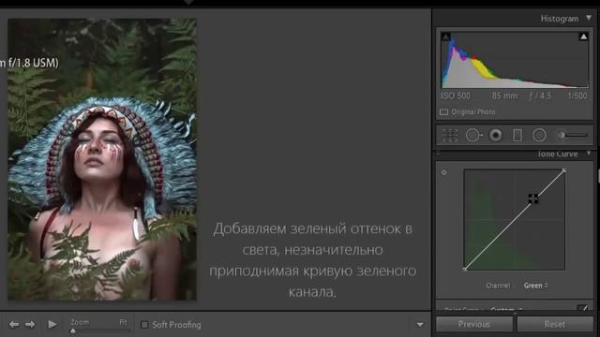Viewport: 600px width, 337px height.
Task: Click the Previous button
Action: tap(474, 325)
